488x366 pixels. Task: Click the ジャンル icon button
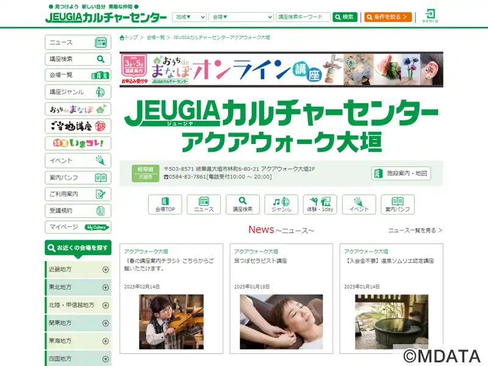pos(281,204)
